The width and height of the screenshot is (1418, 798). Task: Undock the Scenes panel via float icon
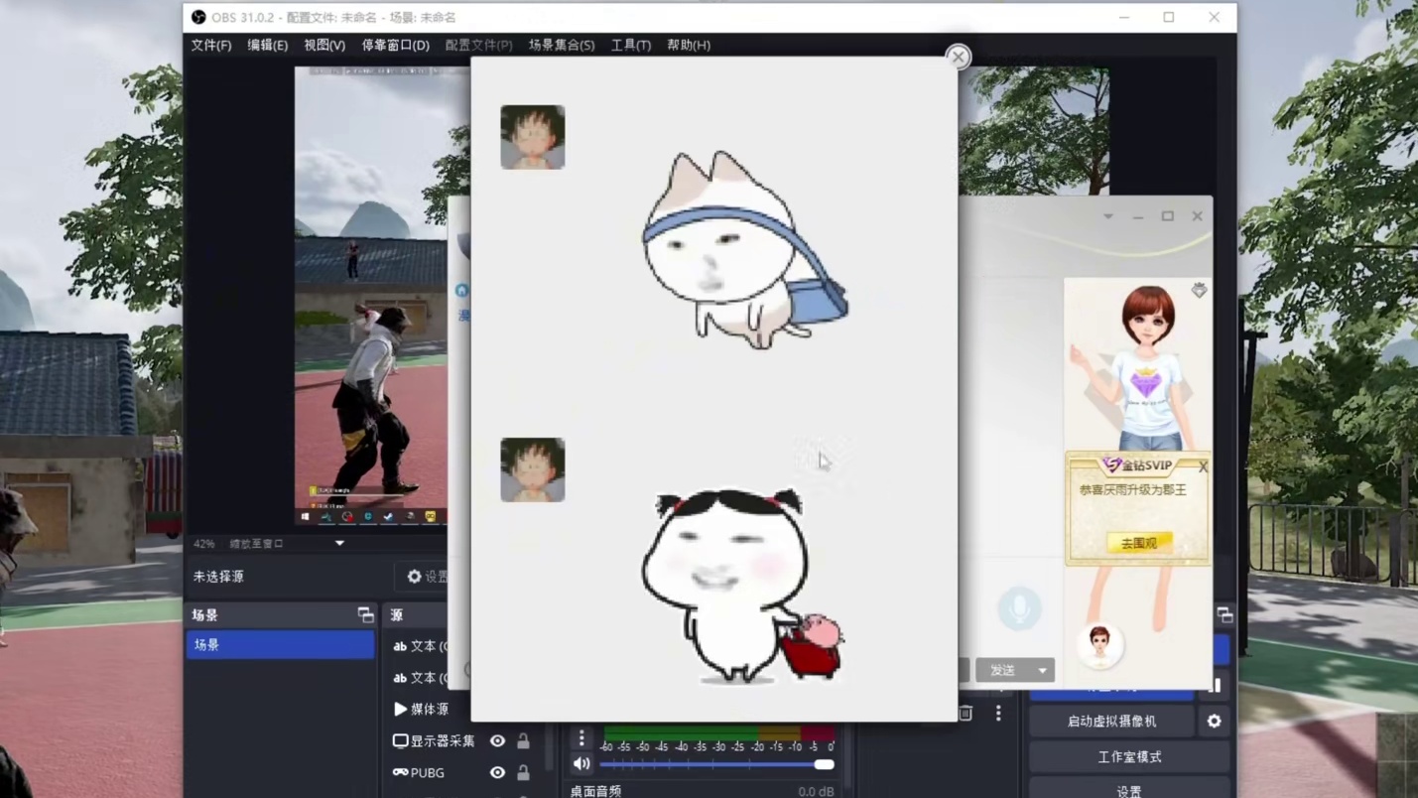click(365, 615)
